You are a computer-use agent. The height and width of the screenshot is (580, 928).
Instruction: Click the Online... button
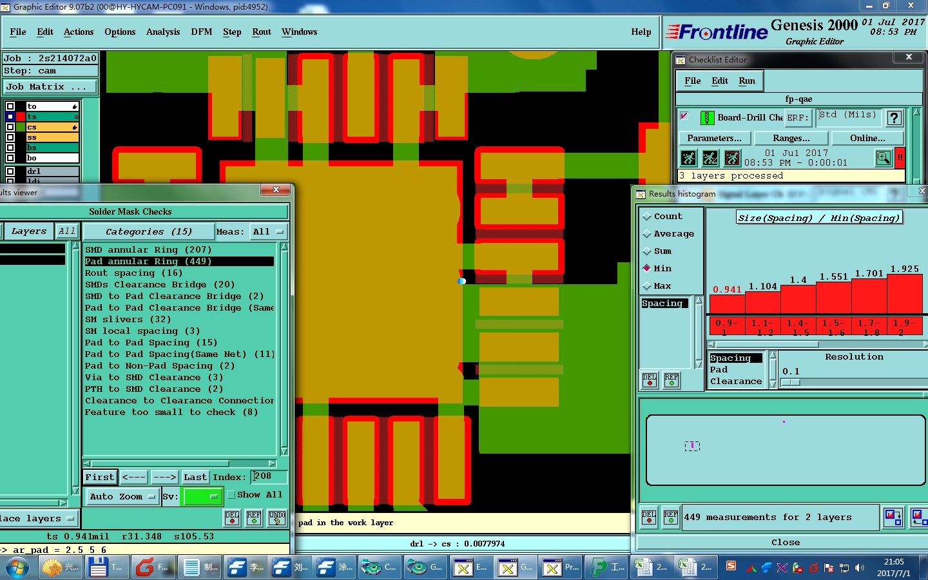(867, 138)
